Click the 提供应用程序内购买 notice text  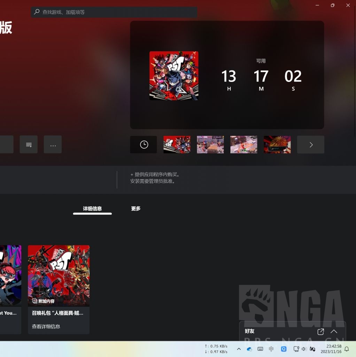[155, 174]
